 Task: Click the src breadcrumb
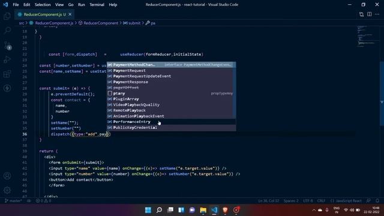22,23
